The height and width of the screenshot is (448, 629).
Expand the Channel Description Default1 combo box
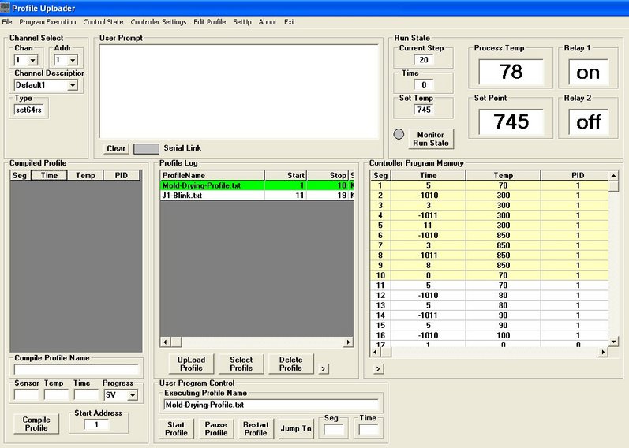click(x=72, y=85)
